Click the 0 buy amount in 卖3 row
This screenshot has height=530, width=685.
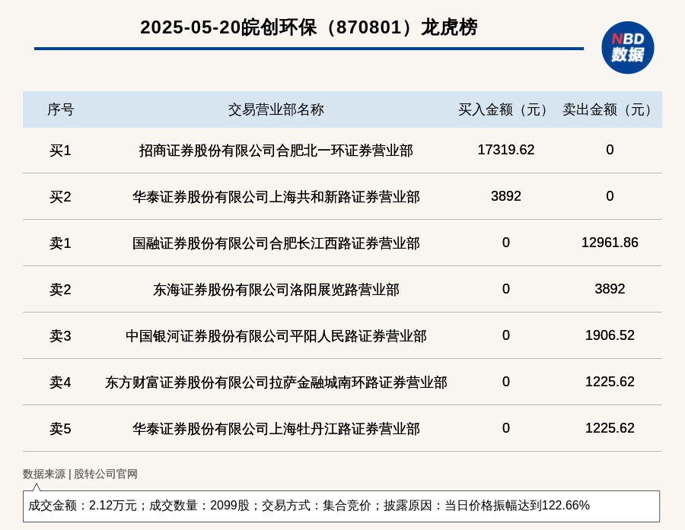(x=506, y=335)
